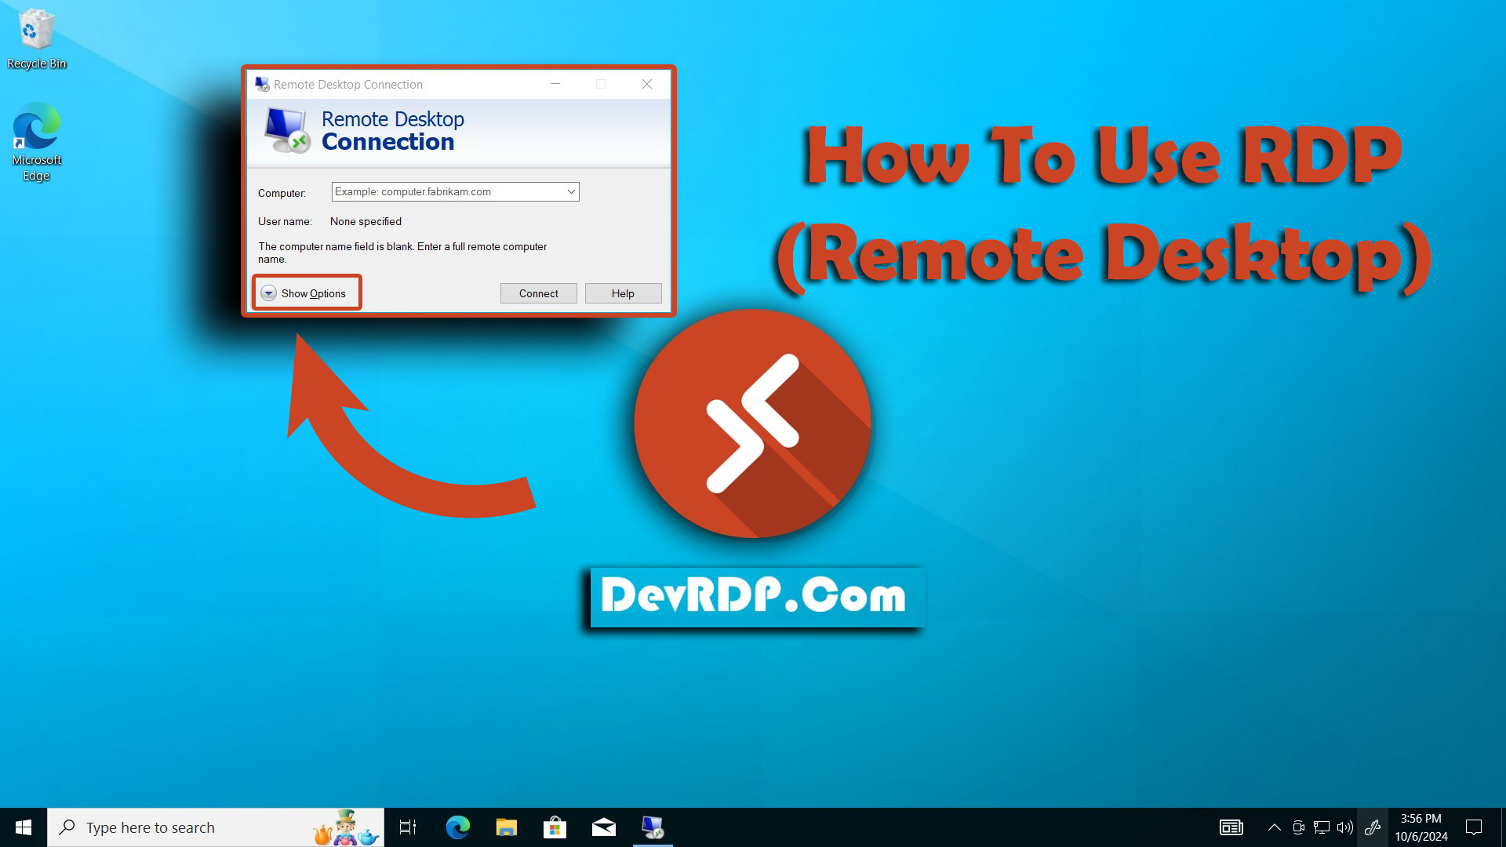This screenshot has width=1506, height=847.
Task: Open Task View from the taskbar
Action: (x=407, y=827)
